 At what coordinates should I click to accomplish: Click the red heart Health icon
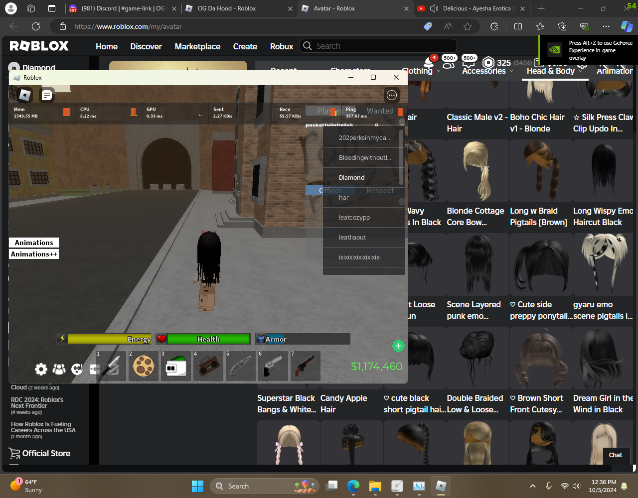(x=161, y=339)
